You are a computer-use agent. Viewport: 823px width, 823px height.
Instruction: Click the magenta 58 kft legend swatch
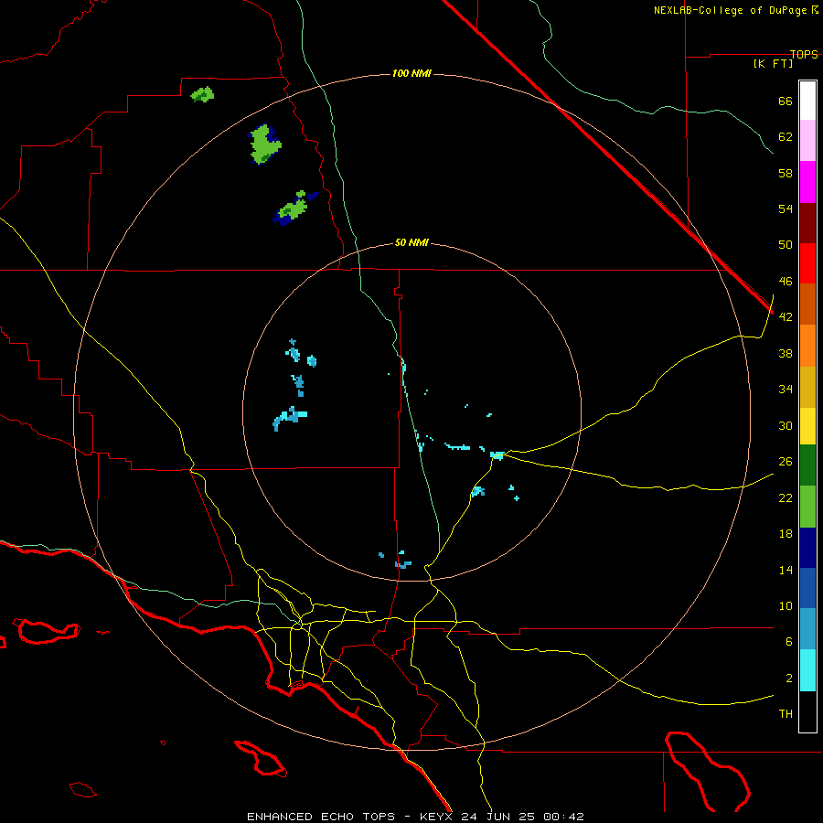[x=807, y=182]
